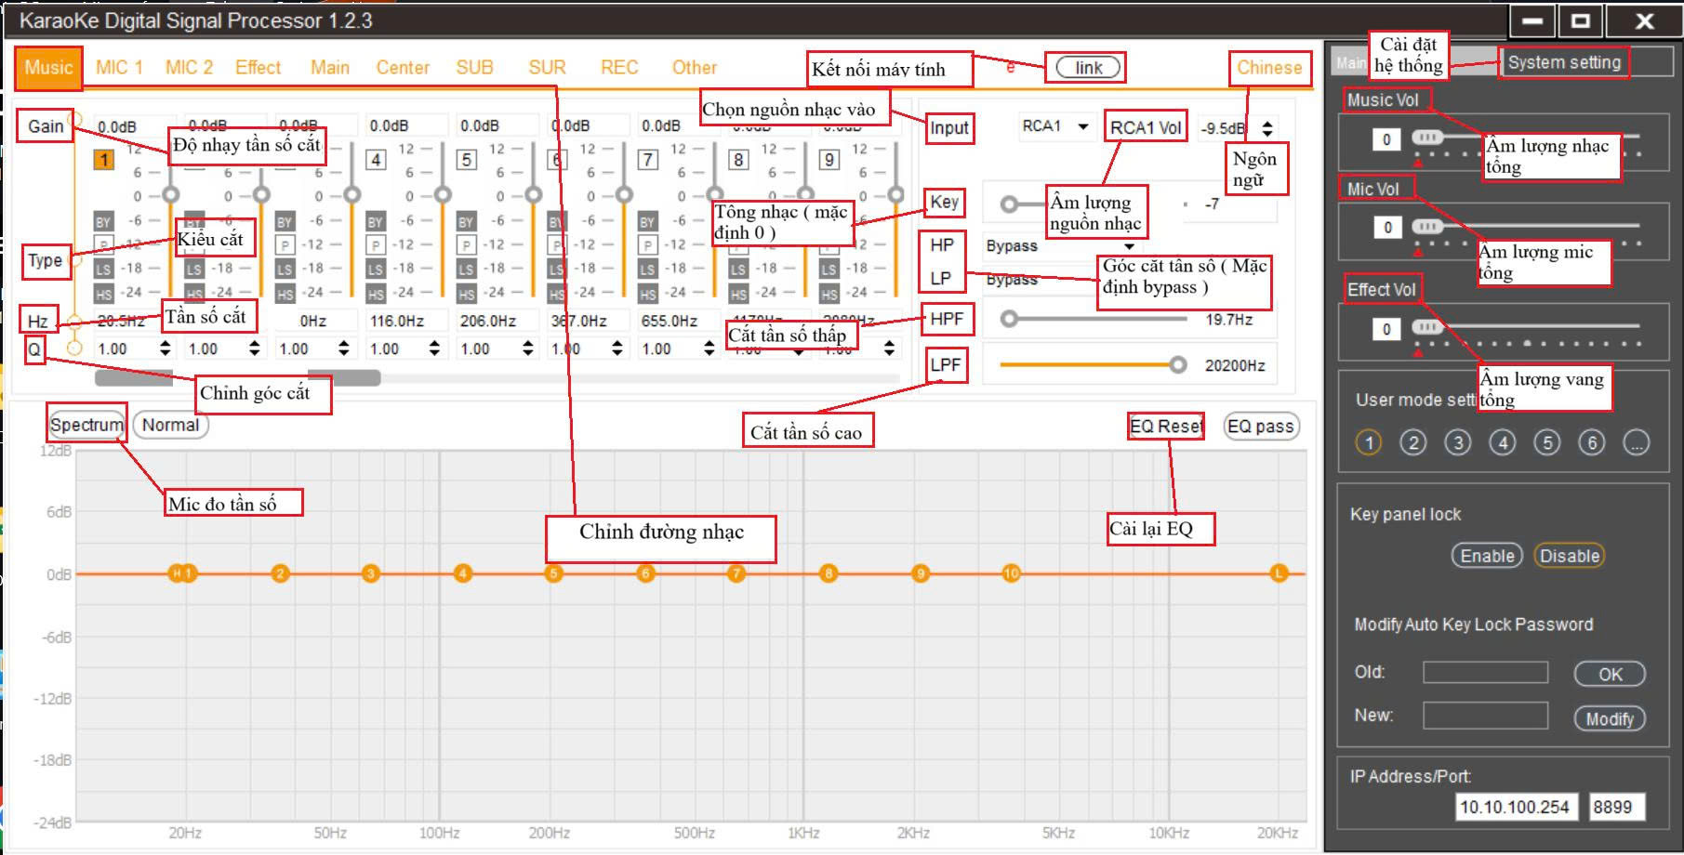1684x855 pixels.
Task: Click the IP address field 10.10.100.254
Action: tap(1515, 807)
